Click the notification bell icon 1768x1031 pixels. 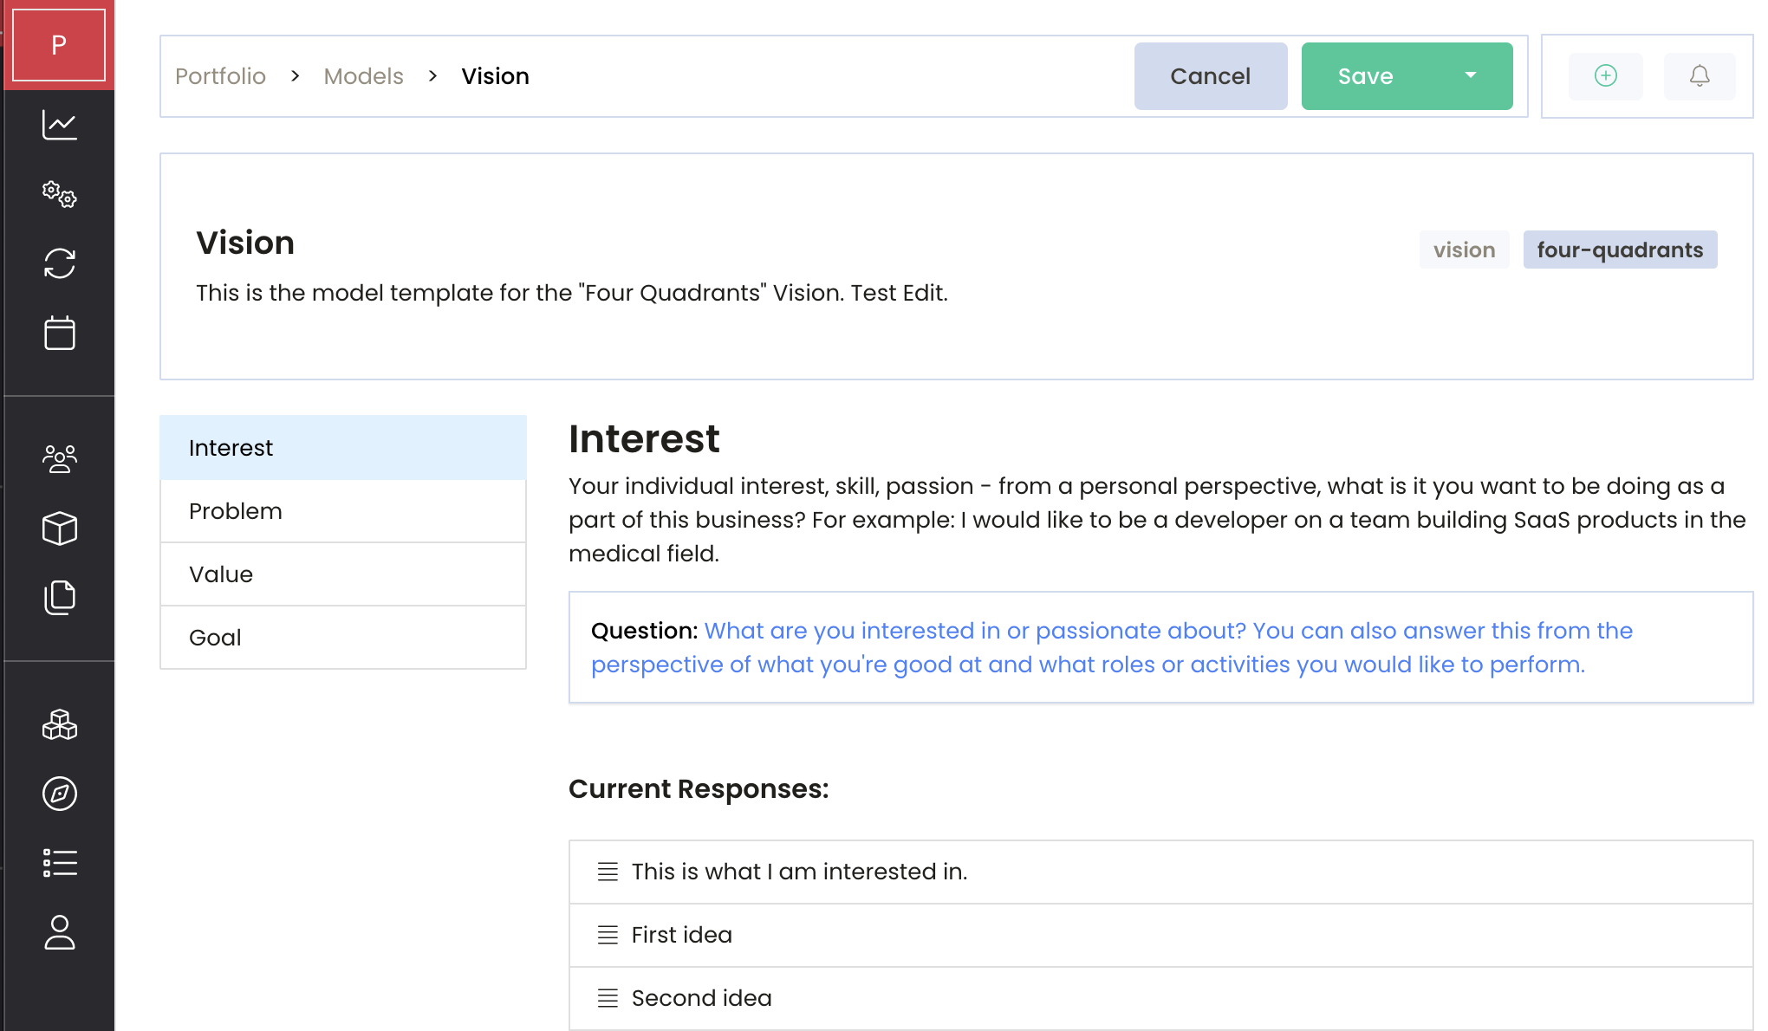point(1700,76)
